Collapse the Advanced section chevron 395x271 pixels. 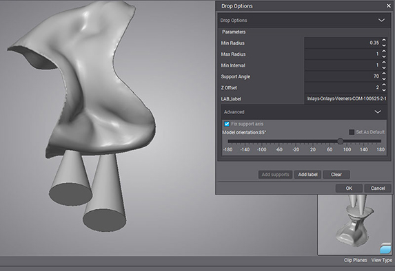pyautogui.click(x=378, y=111)
